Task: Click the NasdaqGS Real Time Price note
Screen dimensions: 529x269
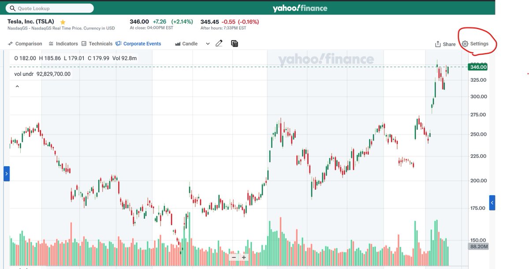Action: [x=61, y=28]
